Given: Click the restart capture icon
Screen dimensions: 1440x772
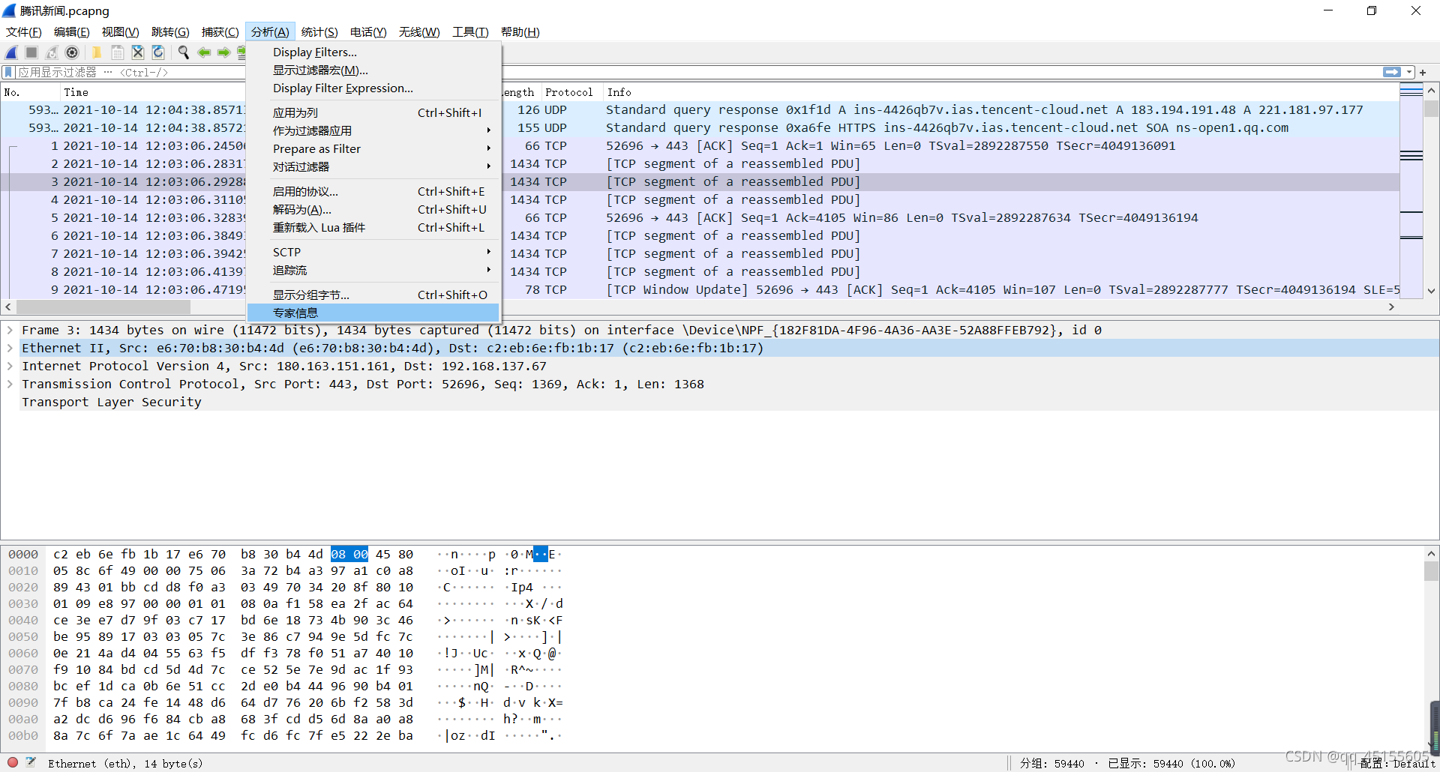Looking at the screenshot, I should [52, 52].
